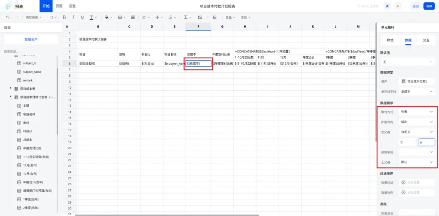Select the 年度支付比例 field in data tree
The image size is (439, 216).
[32, 148]
